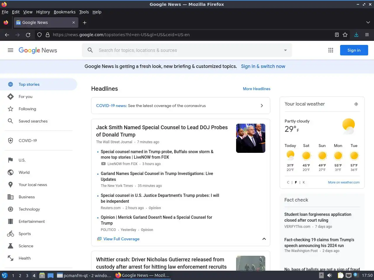Open Firefox application menu button
This screenshot has height=280, width=374.
click(x=367, y=35)
